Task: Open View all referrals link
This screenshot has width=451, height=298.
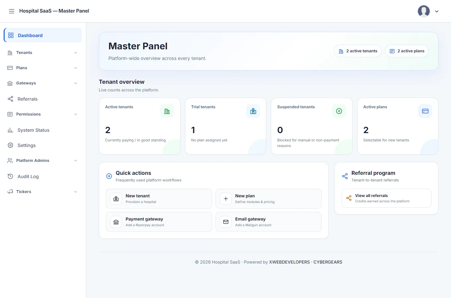Action: click(x=386, y=198)
